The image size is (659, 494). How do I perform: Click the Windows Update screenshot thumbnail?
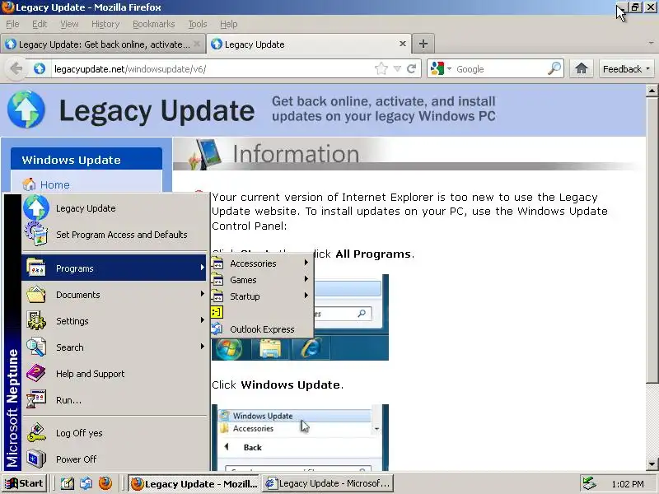click(300, 437)
